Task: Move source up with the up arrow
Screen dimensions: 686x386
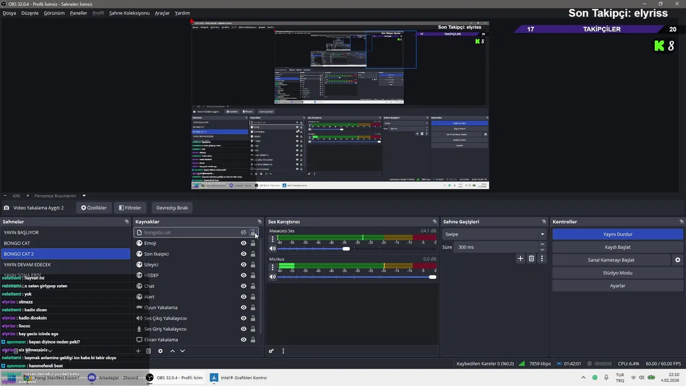Action: (x=172, y=351)
